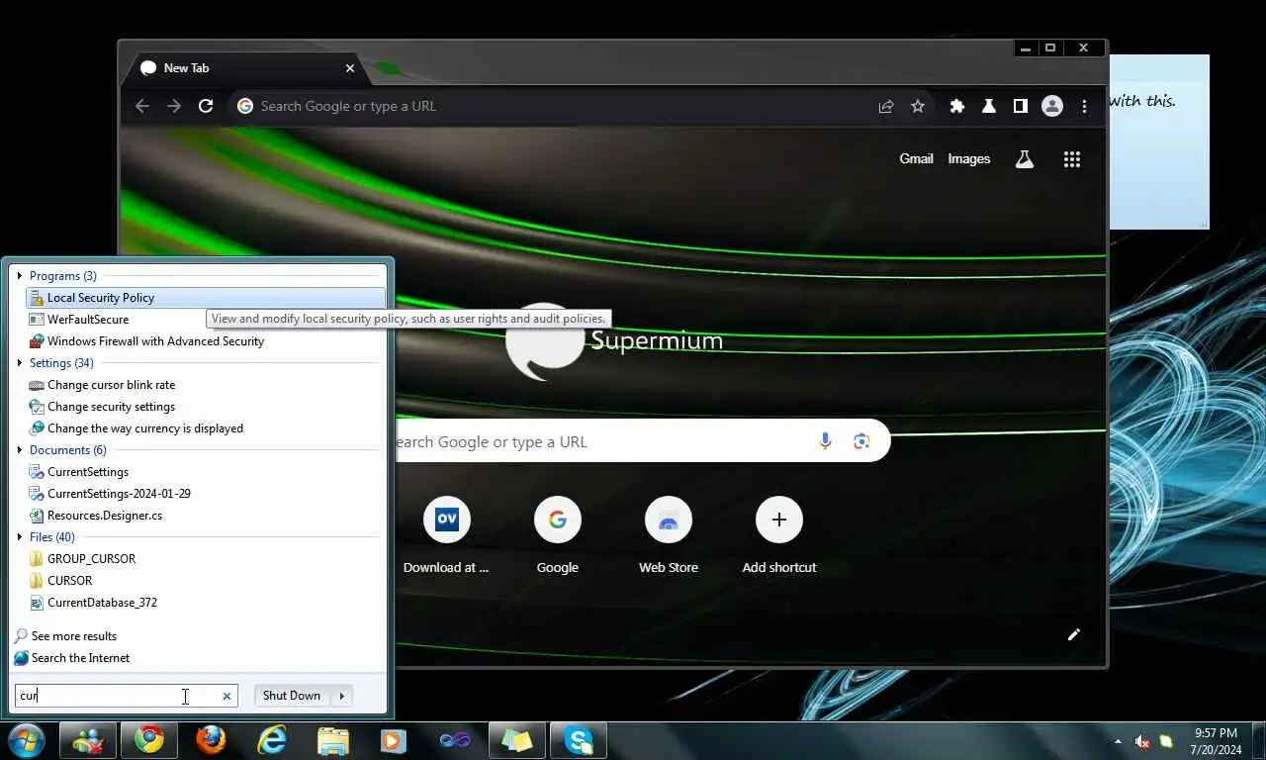Customize this page with pencil icon
Image resolution: width=1266 pixels, height=760 pixels.
[x=1074, y=634]
